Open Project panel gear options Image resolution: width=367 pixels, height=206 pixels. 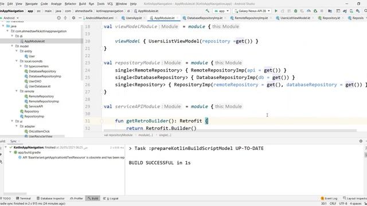click(x=73, y=18)
